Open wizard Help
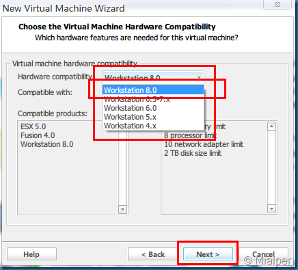Screen dimensions: 298x270 [x=31, y=254]
